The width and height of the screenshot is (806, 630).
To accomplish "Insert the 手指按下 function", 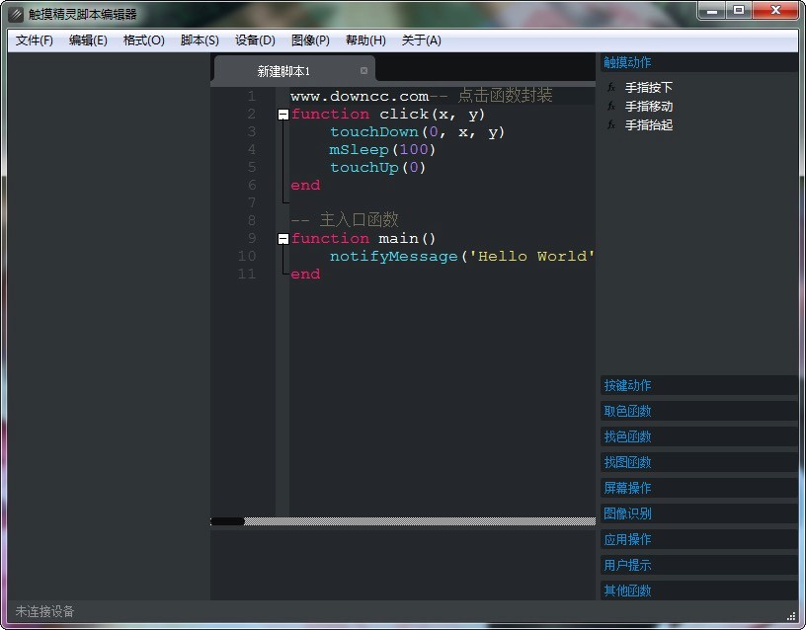I will pos(649,88).
